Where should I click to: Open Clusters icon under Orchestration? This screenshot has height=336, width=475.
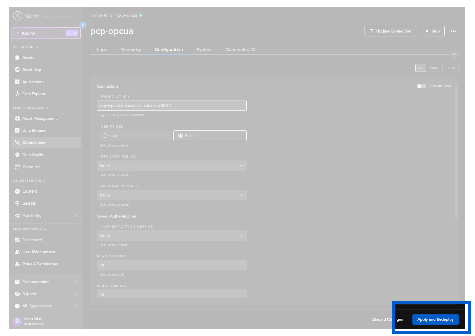(17, 191)
